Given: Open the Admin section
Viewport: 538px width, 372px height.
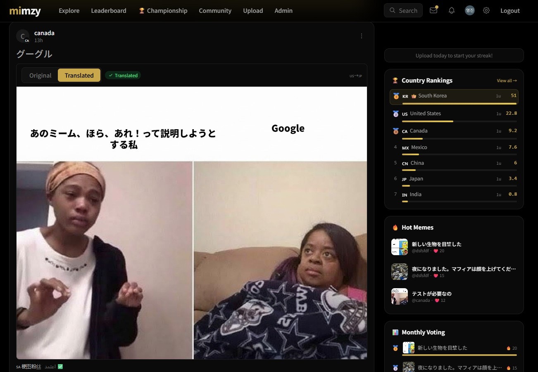Looking at the screenshot, I should coord(283,11).
